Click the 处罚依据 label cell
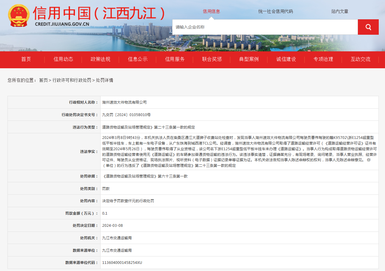The height and width of the screenshot is (271, 385). [54, 176]
